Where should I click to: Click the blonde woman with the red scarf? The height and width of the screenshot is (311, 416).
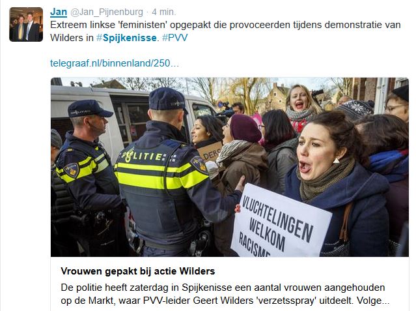coord(301,106)
